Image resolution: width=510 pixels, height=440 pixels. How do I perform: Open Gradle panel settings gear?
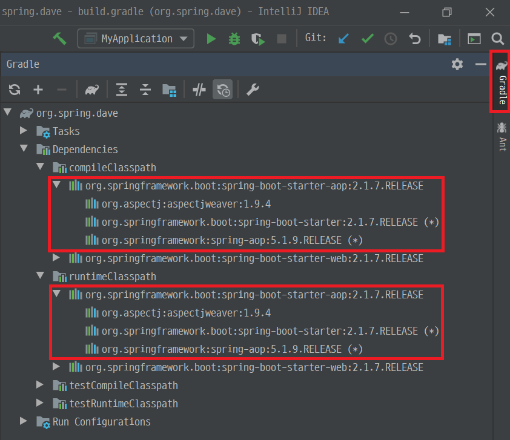[x=457, y=64]
